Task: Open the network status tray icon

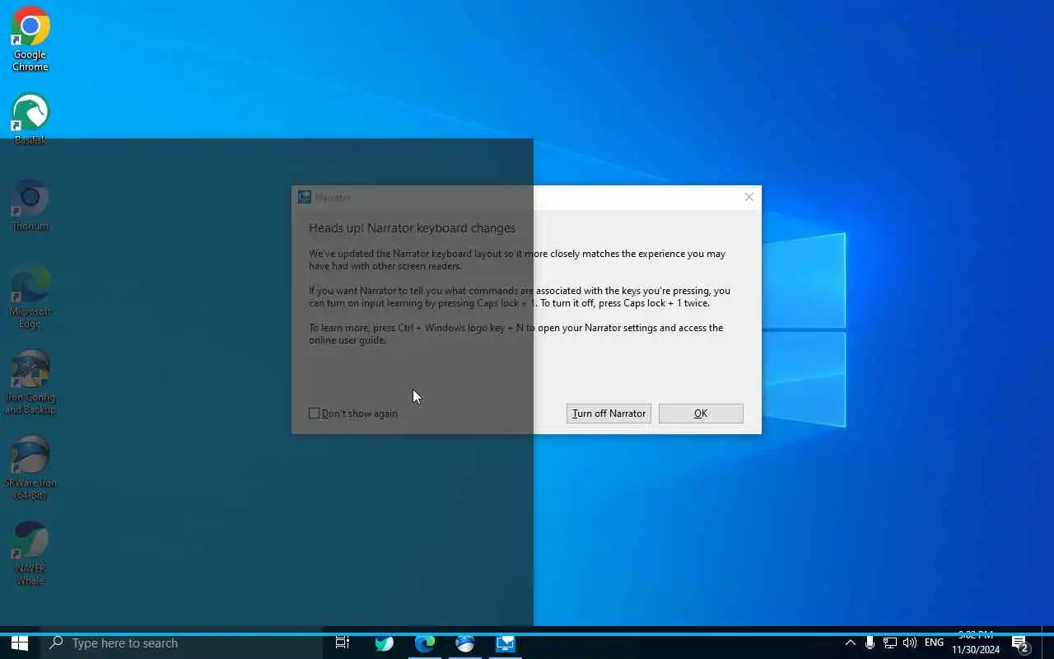Action: (x=890, y=643)
